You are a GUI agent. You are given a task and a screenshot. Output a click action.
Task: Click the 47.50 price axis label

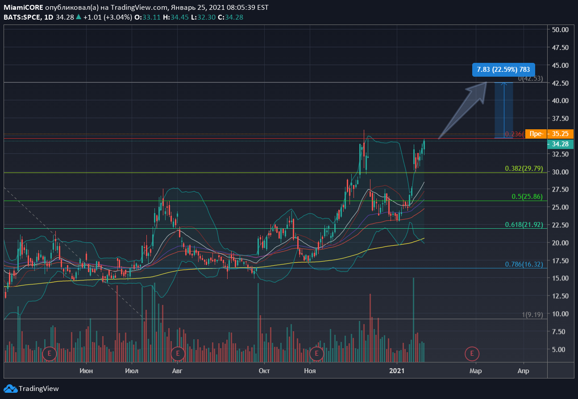[560, 48]
